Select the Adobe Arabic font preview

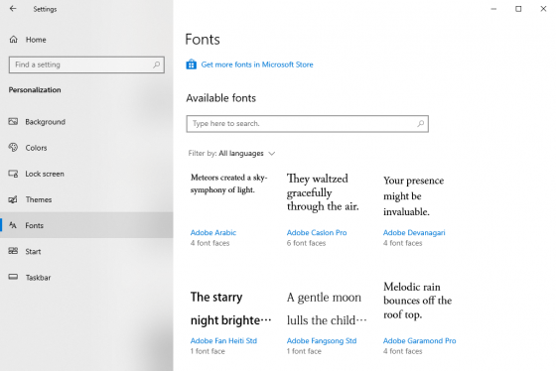click(x=229, y=184)
